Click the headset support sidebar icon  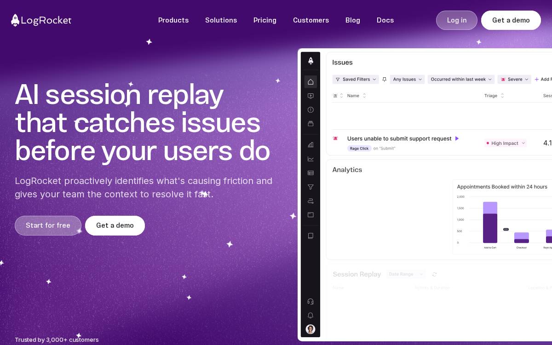310,301
